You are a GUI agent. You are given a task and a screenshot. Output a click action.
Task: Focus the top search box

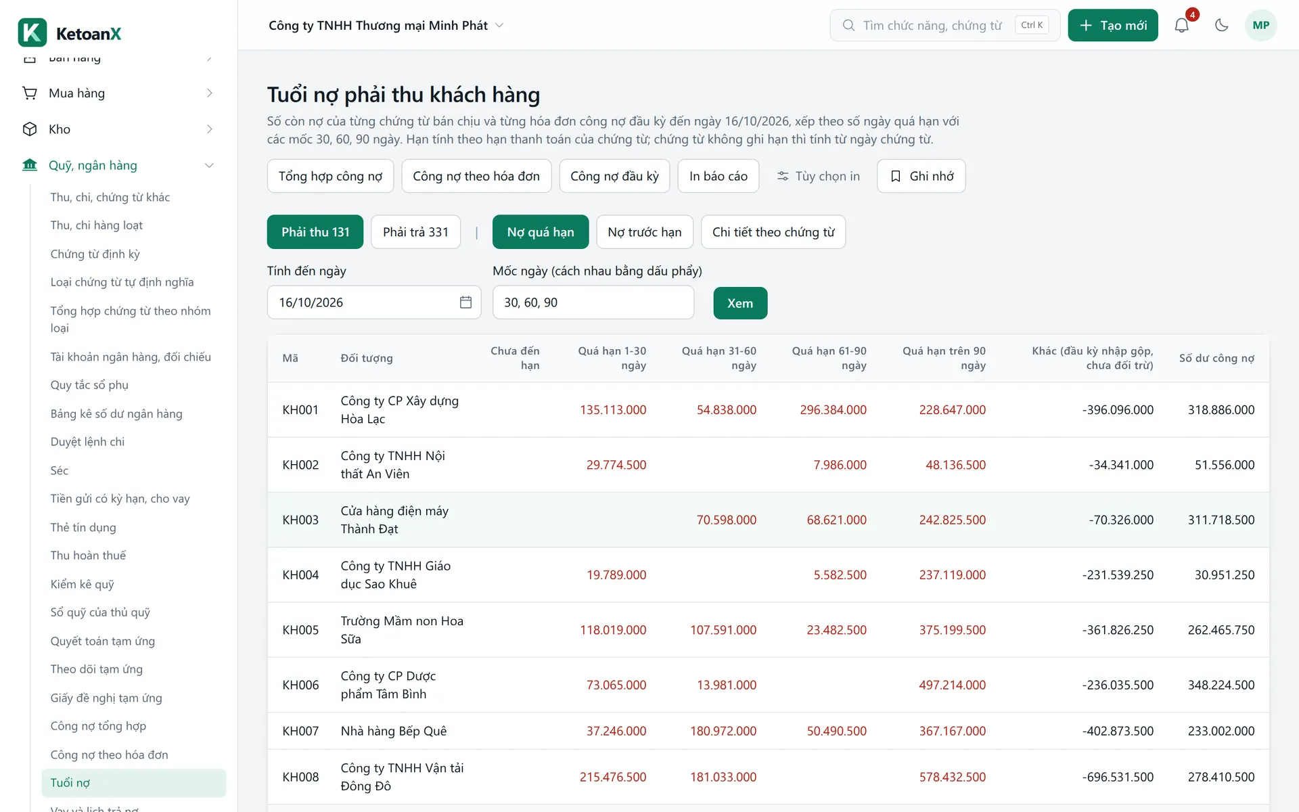[945, 25]
